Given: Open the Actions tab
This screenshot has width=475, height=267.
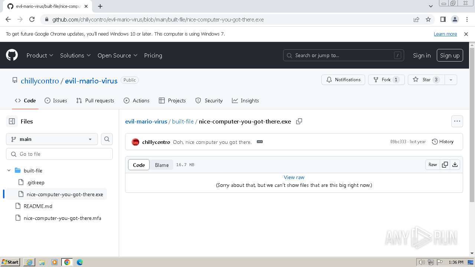Looking at the screenshot, I should (137, 100).
